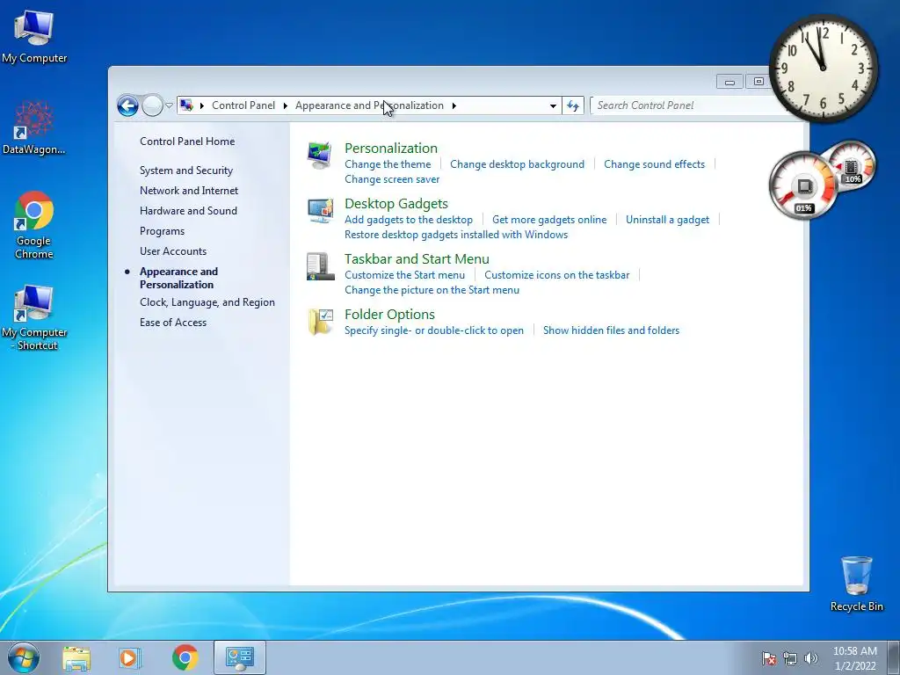Open the Folder Options category icon
Screen dimensions: 900x675
pos(320,322)
